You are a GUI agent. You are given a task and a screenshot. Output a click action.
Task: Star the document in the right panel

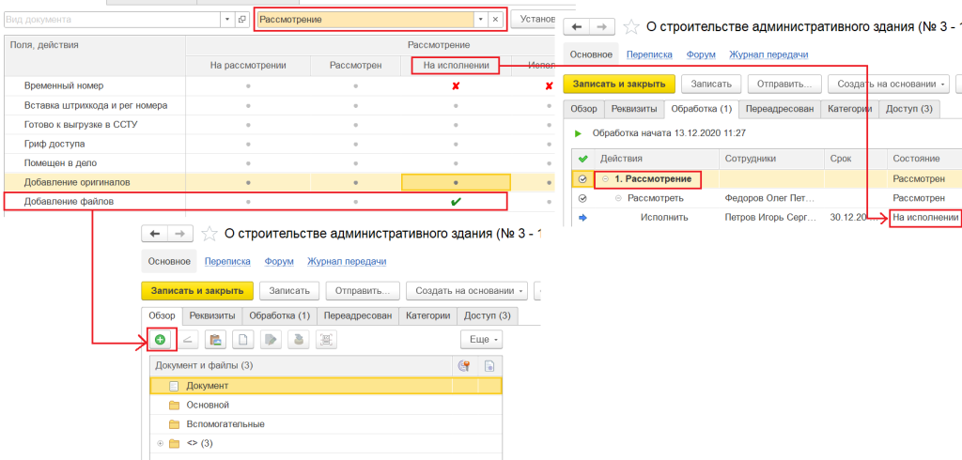(x=632, y=28)
